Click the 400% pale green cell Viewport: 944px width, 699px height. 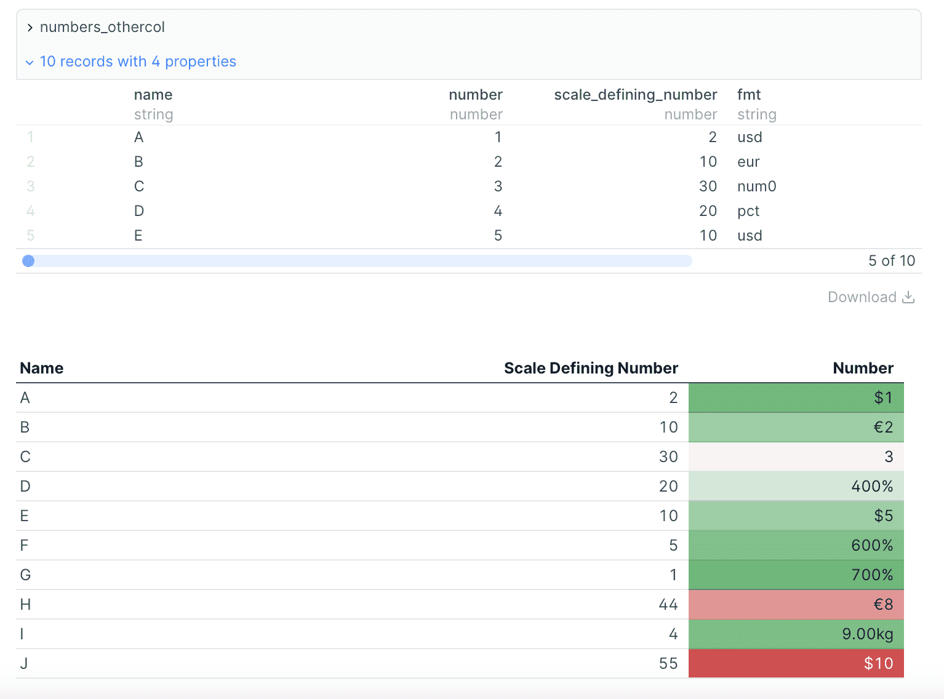pyautogui.click(x=796, y=486)
